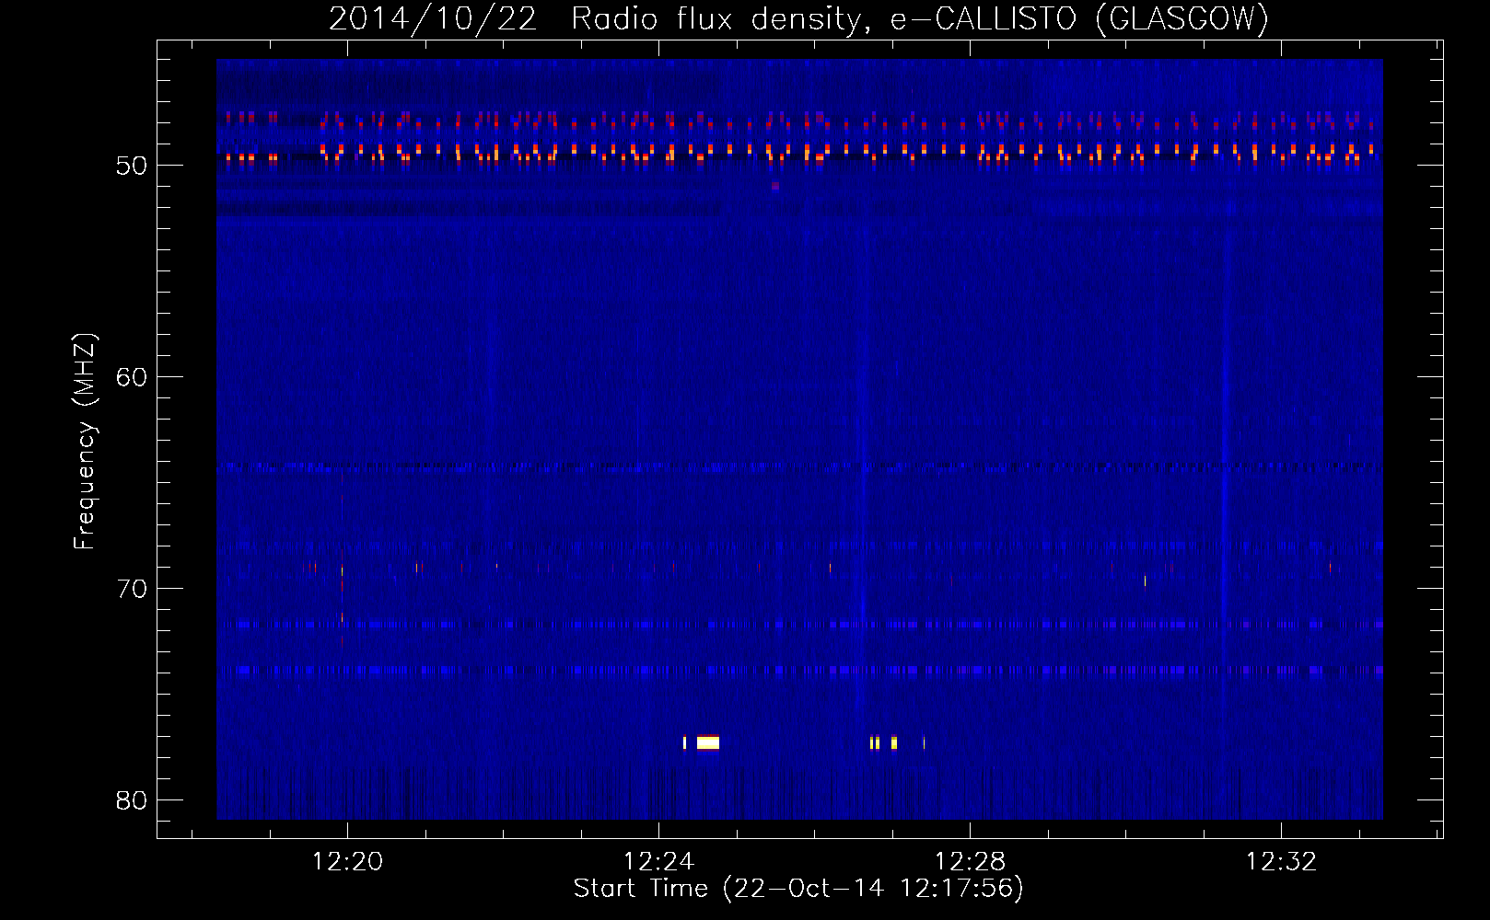Click the large white burst near 77 MHz

pyautogui.click(x=707, y=742)
